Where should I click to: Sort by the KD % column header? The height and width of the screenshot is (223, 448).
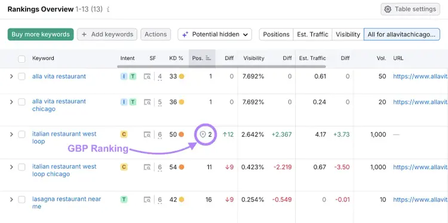coord(176,59)
